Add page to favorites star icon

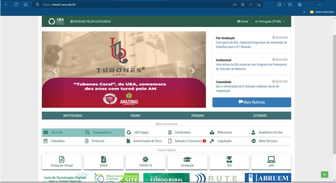click(259, 5)
